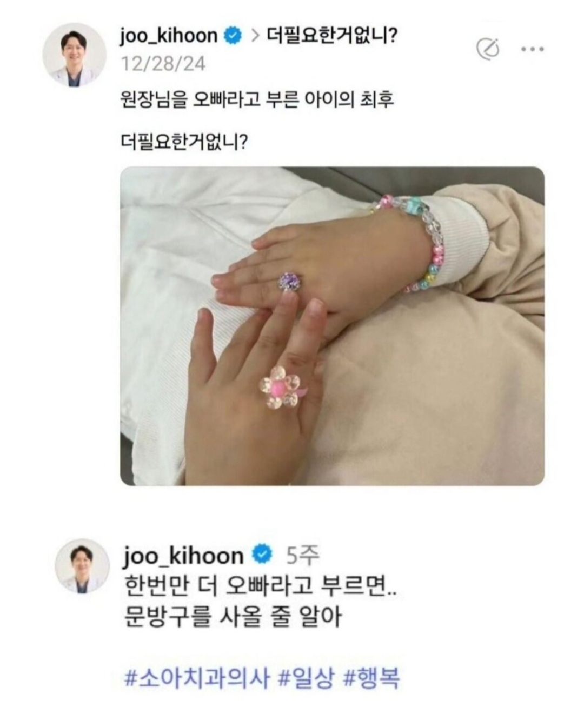584x707 pixels.
Task: Tap the verified badge in the lower caption
Action: (263, 555)
